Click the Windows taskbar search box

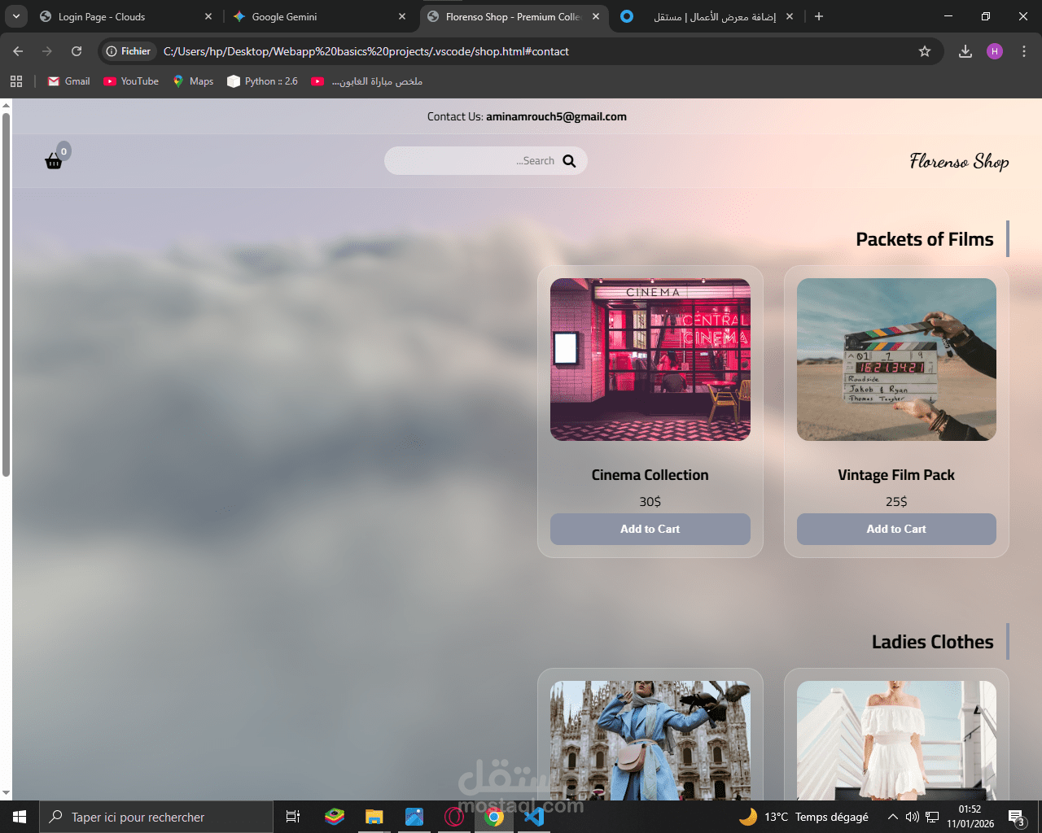156,817
